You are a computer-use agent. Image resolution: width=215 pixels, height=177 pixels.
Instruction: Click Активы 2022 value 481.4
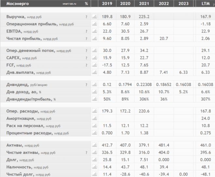[x=164, y=145]
